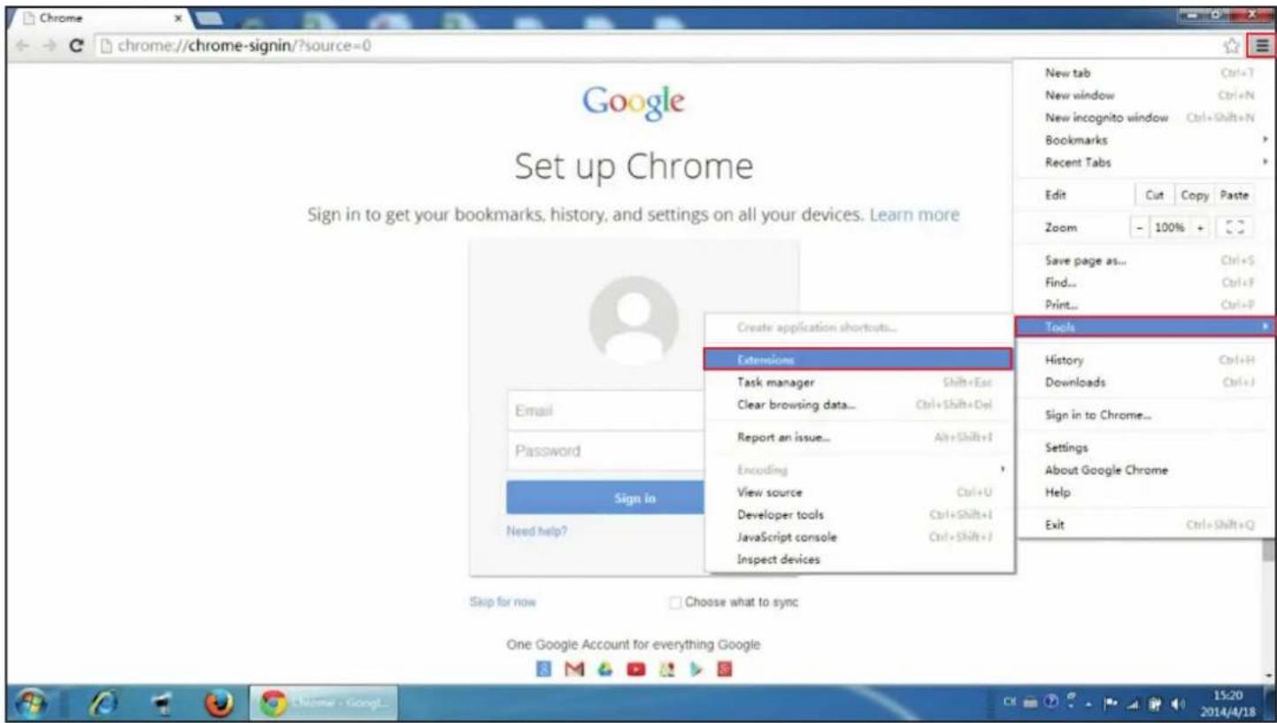Expand the Bookmarks submenu
Screen dimensions: 1277x723
pos(1145,140)
